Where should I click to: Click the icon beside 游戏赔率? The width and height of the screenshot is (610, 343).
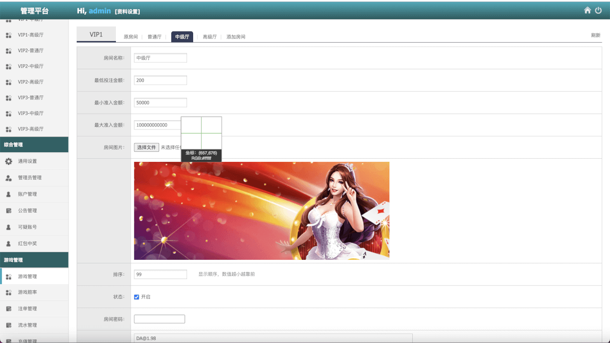(x=9, y=293)
